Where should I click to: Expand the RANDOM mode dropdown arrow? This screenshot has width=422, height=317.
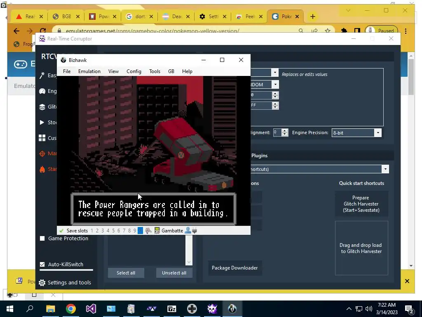275,84
